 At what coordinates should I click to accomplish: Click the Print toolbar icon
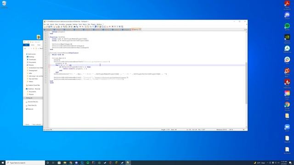(x=58, y=27)
